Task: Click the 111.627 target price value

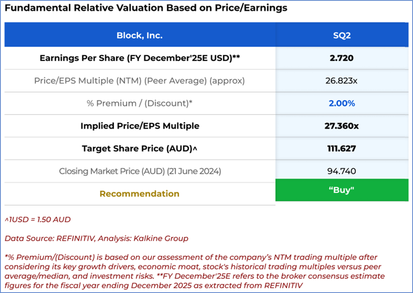Action: tap(341, 149)
